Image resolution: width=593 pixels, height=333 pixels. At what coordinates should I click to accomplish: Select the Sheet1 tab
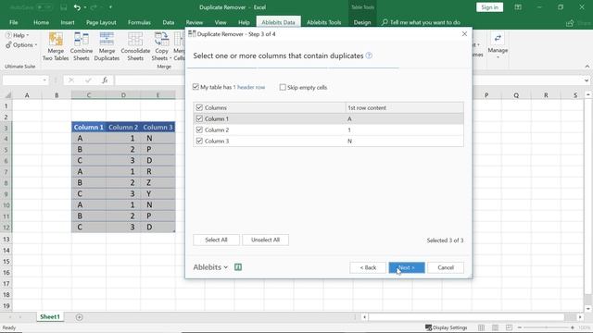click(x=50, y=316)
